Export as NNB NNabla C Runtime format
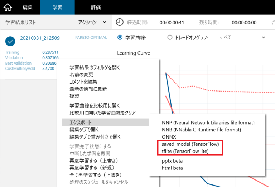275x187 pixels. point(201,130)
